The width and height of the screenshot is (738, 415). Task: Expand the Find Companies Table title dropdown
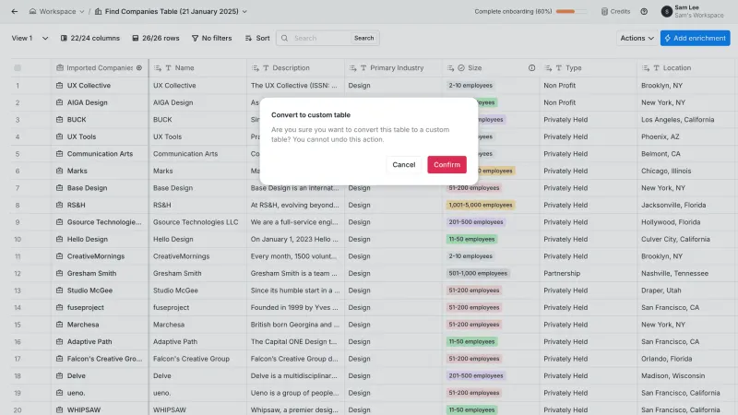point(244,11)
